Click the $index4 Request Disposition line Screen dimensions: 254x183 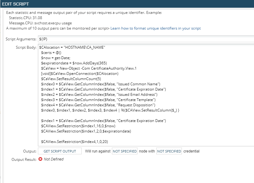[98, 105]
